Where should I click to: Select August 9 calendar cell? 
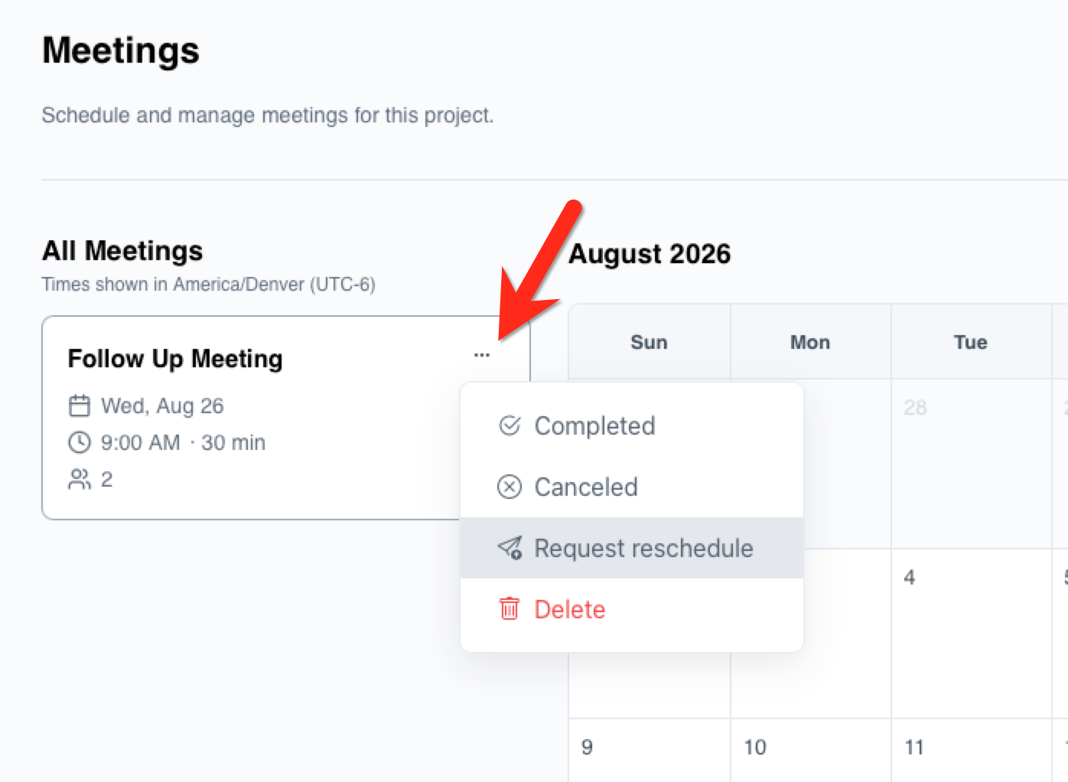(650, 751)
